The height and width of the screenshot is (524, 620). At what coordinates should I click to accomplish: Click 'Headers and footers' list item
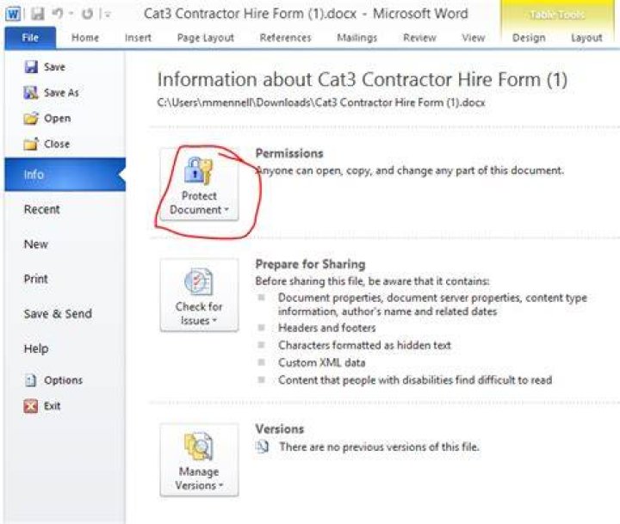click(327, 328)
